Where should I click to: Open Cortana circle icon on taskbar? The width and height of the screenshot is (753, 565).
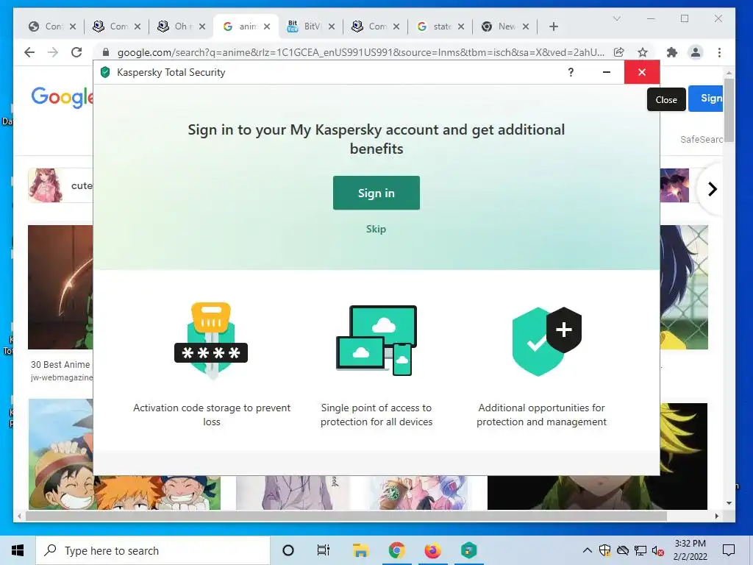click(288, 550)
